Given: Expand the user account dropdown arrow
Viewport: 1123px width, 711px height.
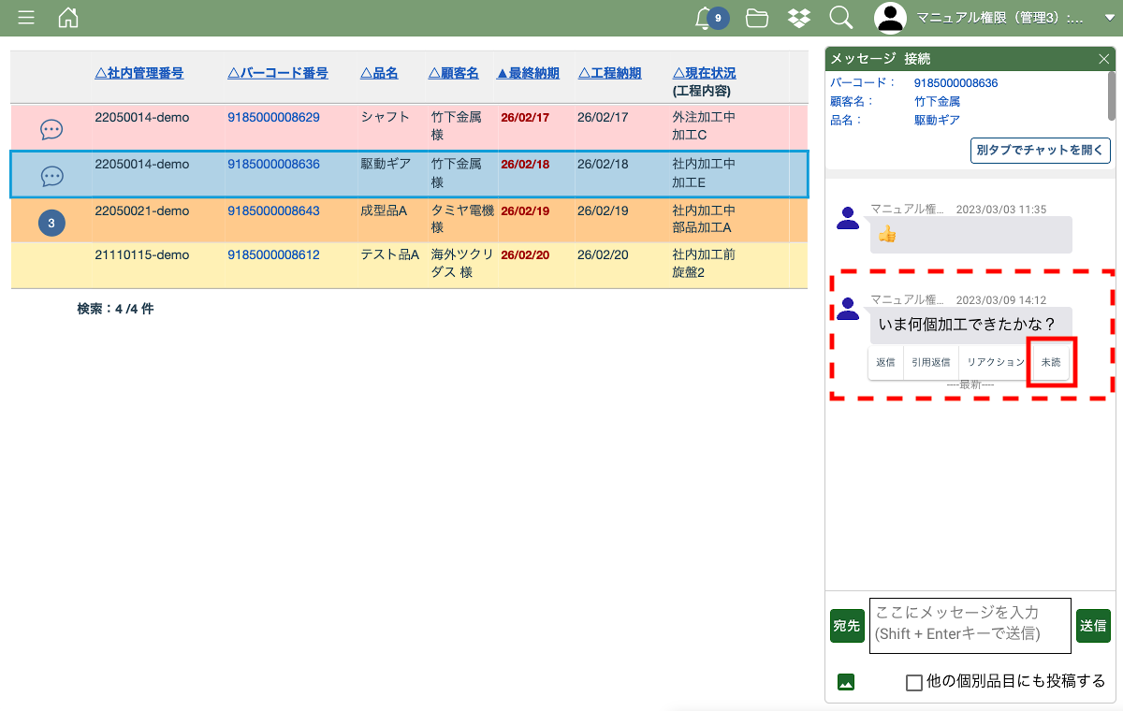Looking at the screenshot, I should [x=1110, y=18].
